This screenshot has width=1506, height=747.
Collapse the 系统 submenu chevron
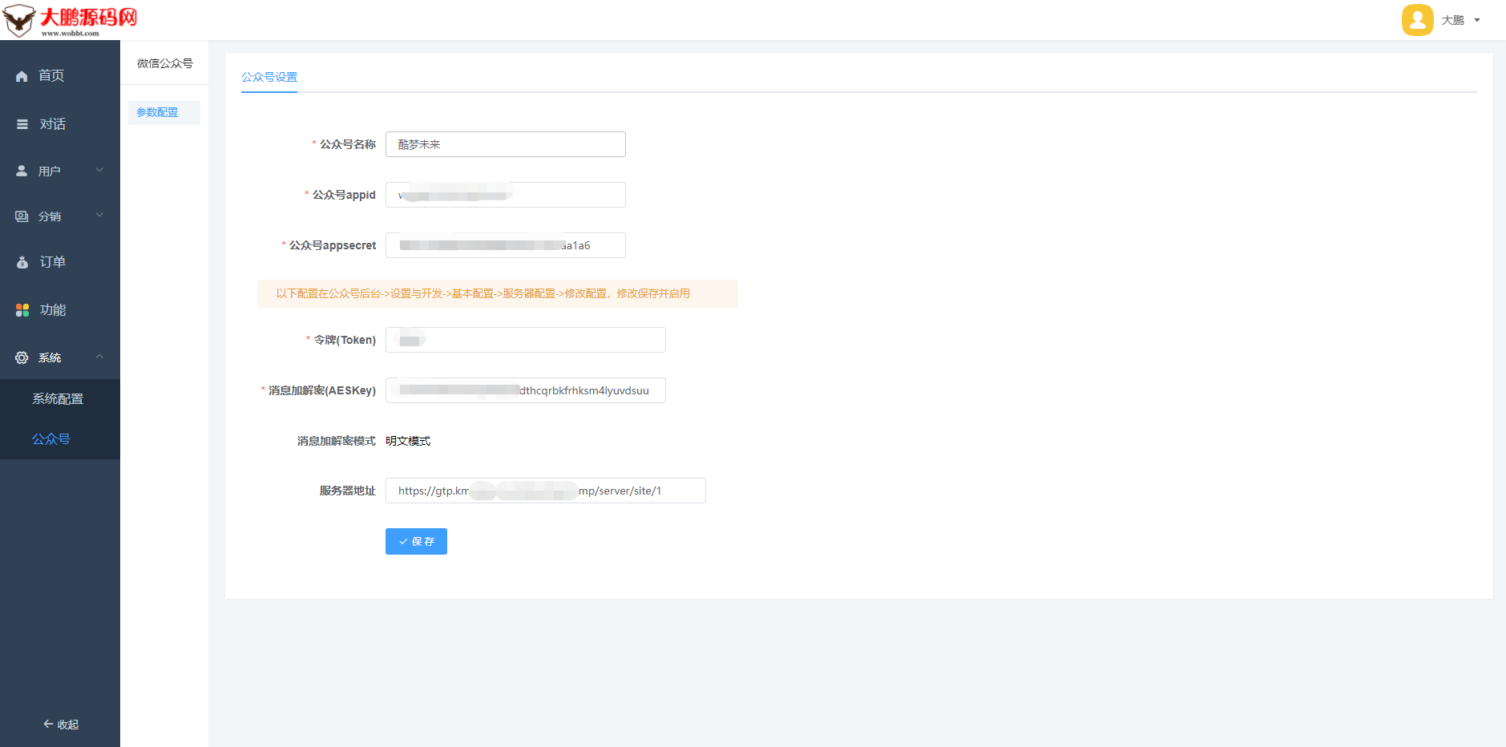click(99, 357)
